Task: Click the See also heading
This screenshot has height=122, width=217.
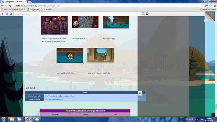Action: (x=30, y=88)
